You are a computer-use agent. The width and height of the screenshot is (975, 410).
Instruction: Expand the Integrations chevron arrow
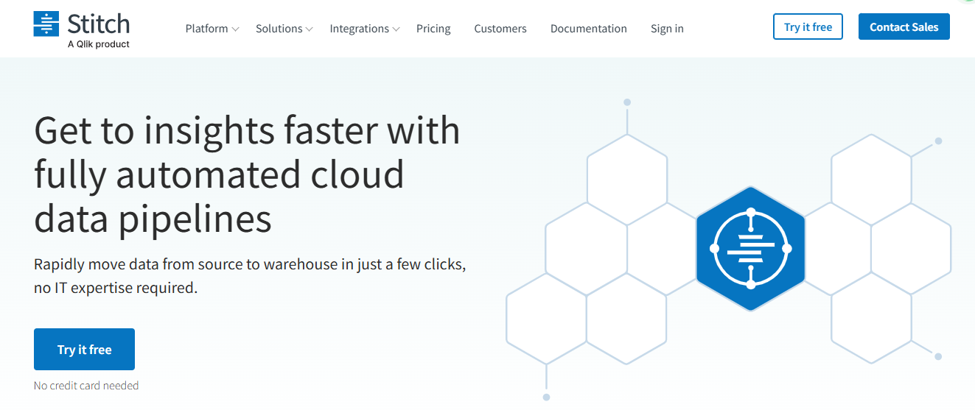pos(396,29)
